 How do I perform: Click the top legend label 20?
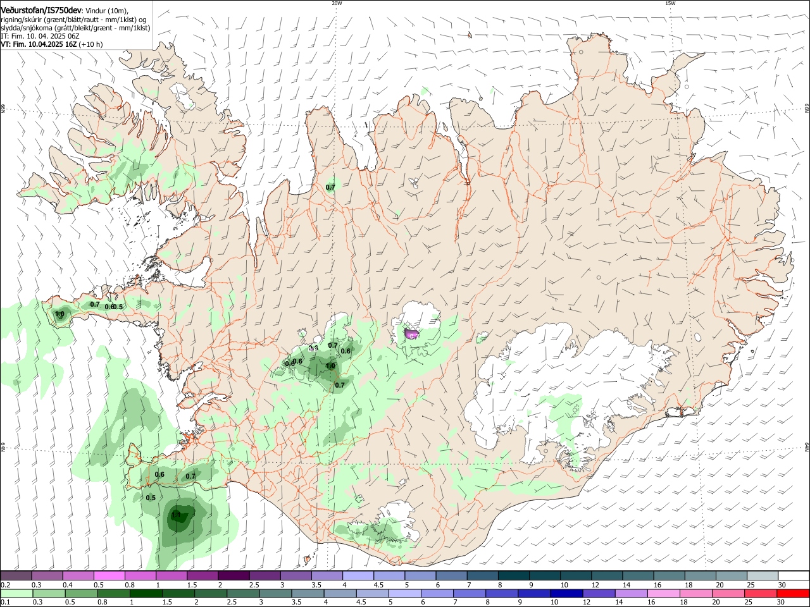(x=720, y=585)
